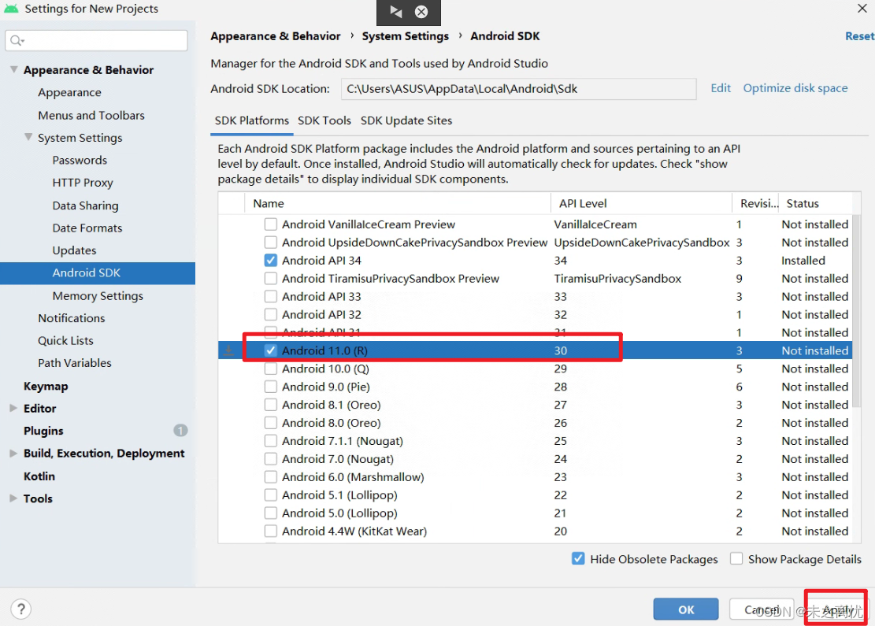Viewport: 875px width, 626px height.
Task: Check Android 8.0 (Oreo) checkbox
Action: tap(271, 423)
